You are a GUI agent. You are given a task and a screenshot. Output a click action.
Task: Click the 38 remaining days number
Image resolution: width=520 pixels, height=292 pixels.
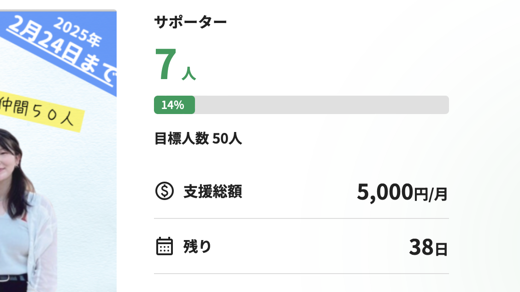421,247
